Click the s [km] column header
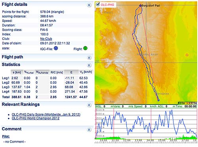This screenshot has width=198, height=147. [17, 72]
